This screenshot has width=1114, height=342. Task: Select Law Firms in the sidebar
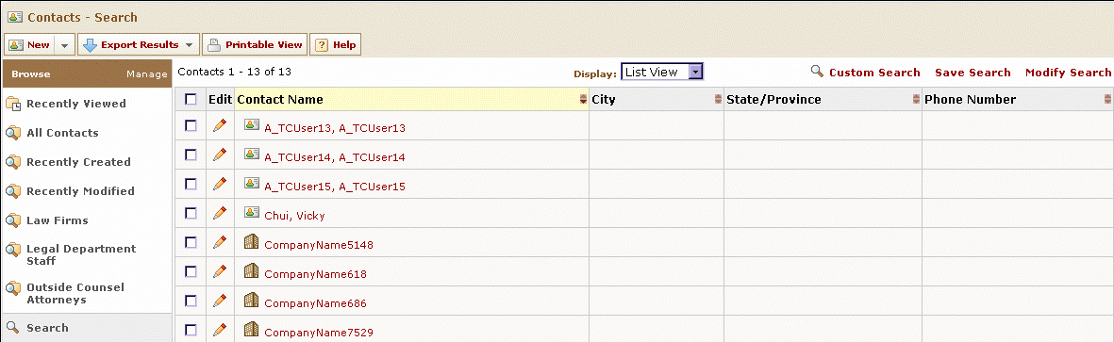click(58, 220)
